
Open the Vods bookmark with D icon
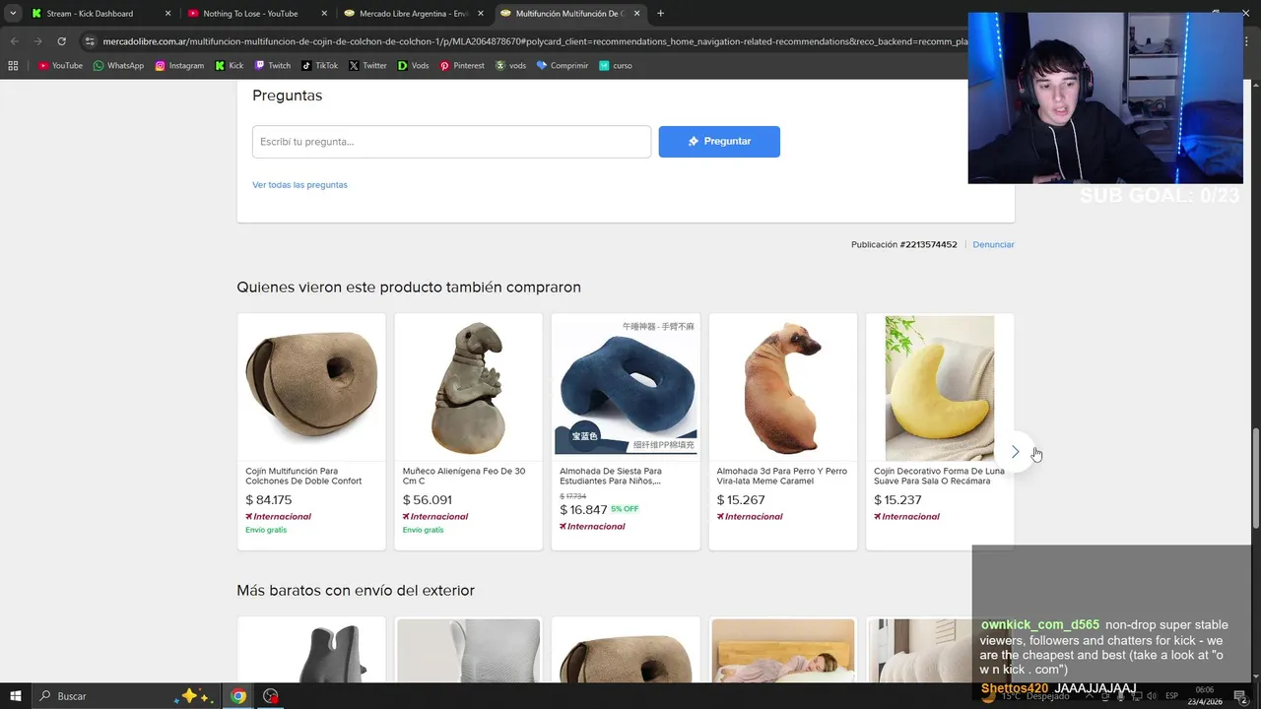(x=413, y=66)
